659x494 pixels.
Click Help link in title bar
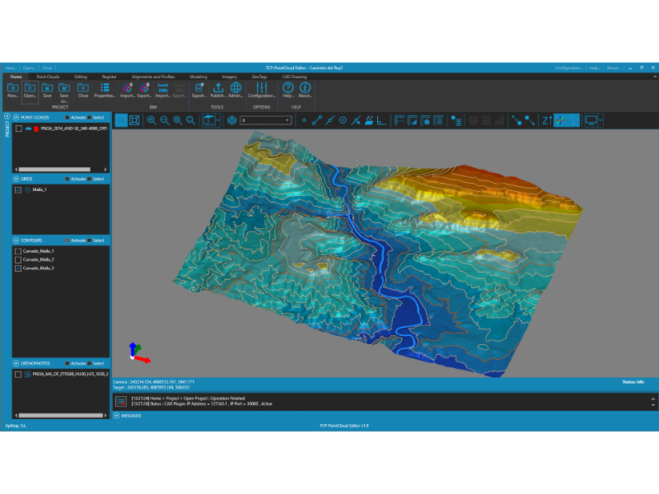tap(595, 68)
